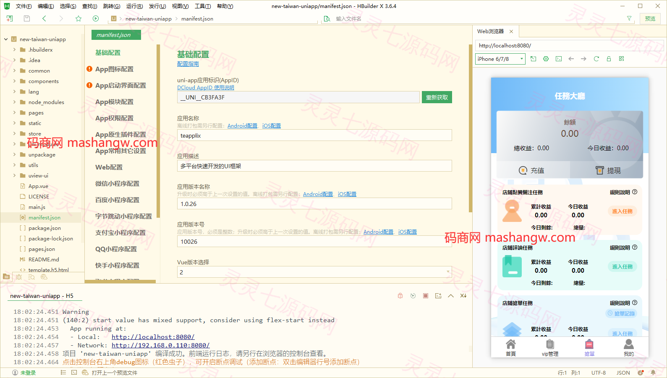667x378 pixels.
Task: Go back with the left arrow toolbar icon
Action: 44,18
